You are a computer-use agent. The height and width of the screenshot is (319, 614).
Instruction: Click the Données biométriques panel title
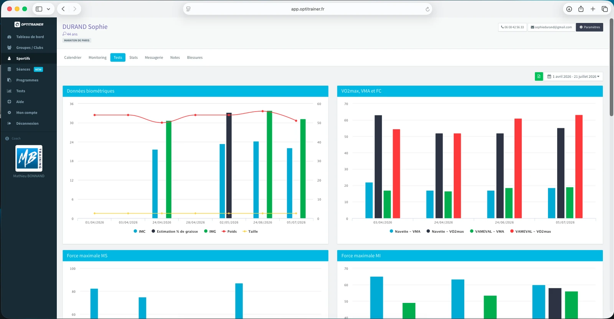click(91, 91)
